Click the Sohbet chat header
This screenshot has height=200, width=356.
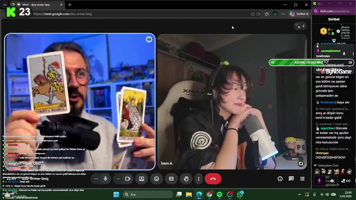pos(334,19)
